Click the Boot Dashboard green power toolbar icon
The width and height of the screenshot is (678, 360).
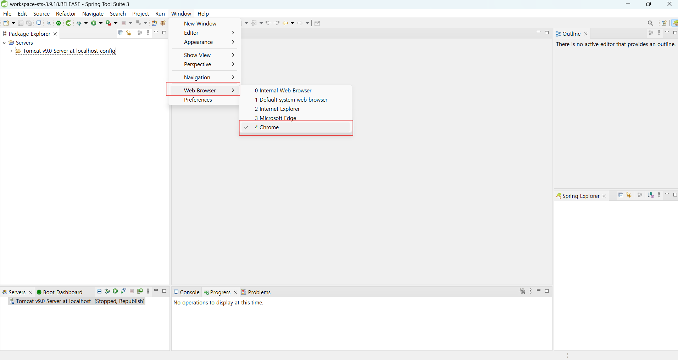(59, 23)
